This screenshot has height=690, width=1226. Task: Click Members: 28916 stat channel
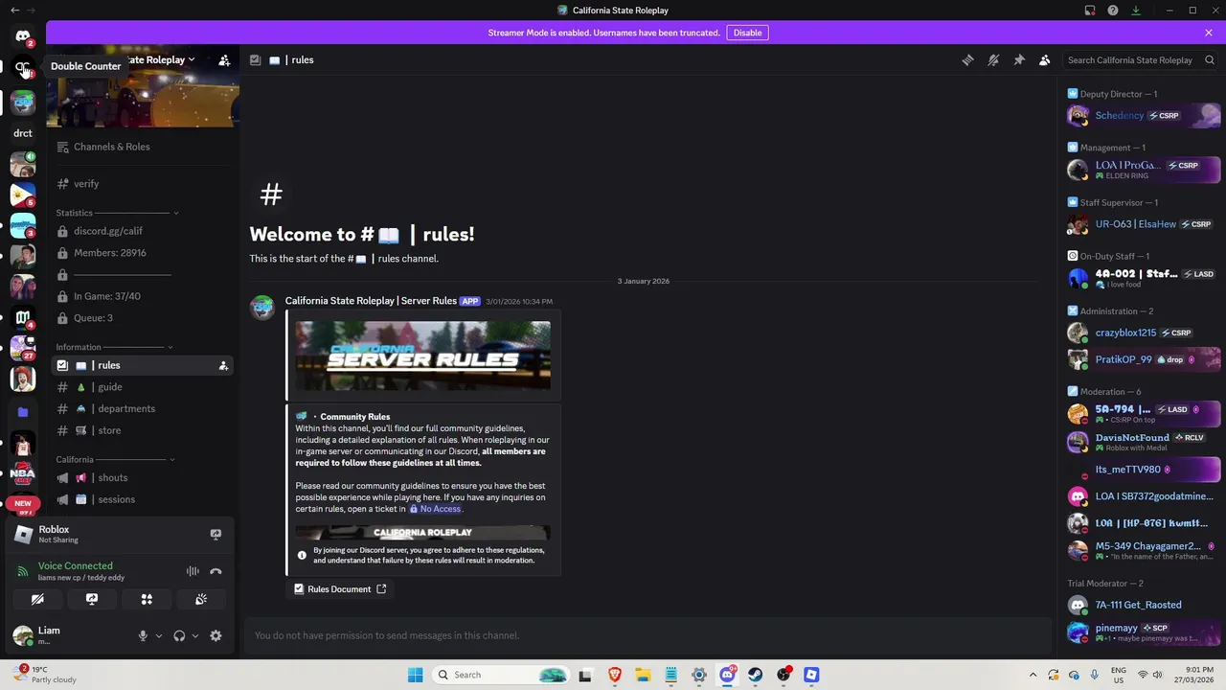142,253
